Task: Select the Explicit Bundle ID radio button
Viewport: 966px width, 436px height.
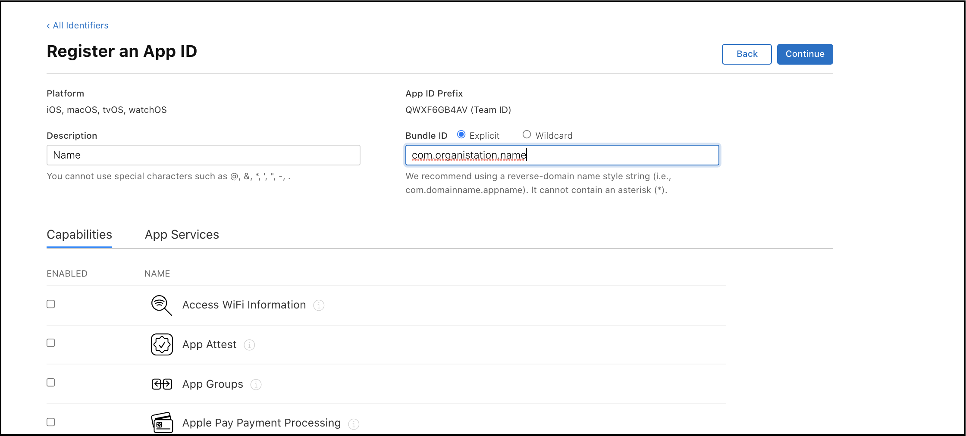Action: point(461,135)
